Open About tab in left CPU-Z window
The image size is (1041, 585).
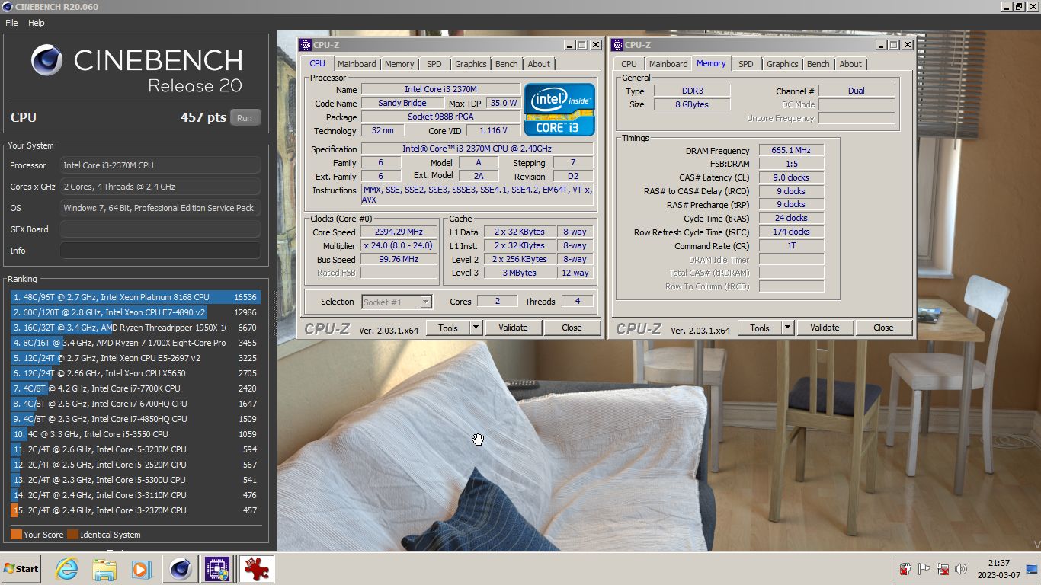(539, 64)
